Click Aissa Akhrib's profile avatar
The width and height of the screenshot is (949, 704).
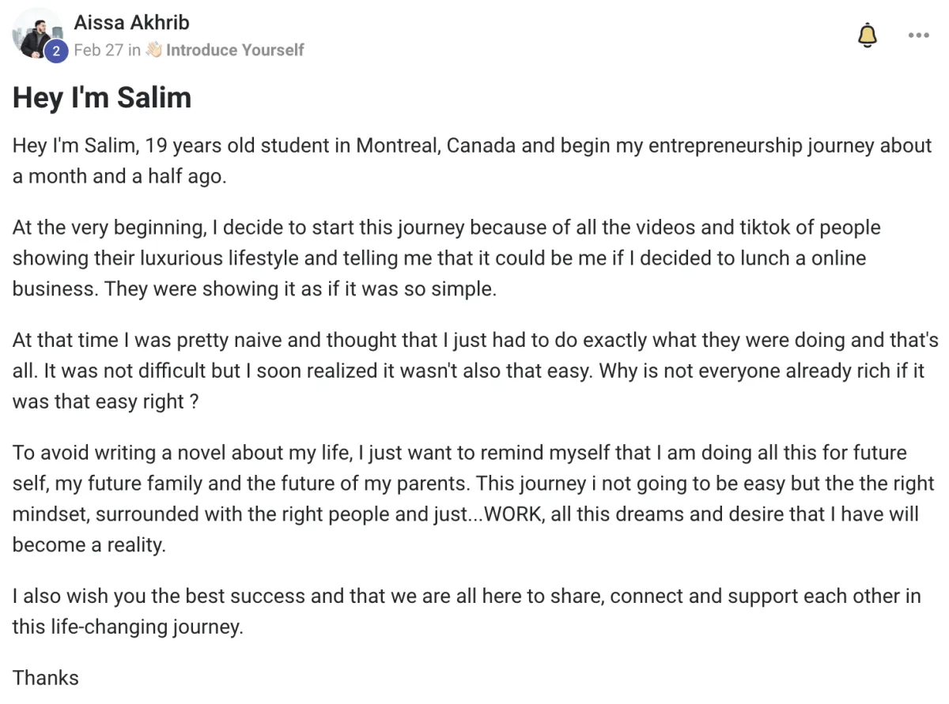click(37, 34)
